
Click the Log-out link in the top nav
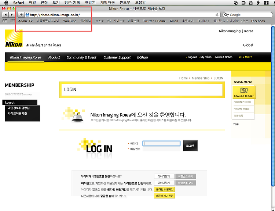pos(192,57)
